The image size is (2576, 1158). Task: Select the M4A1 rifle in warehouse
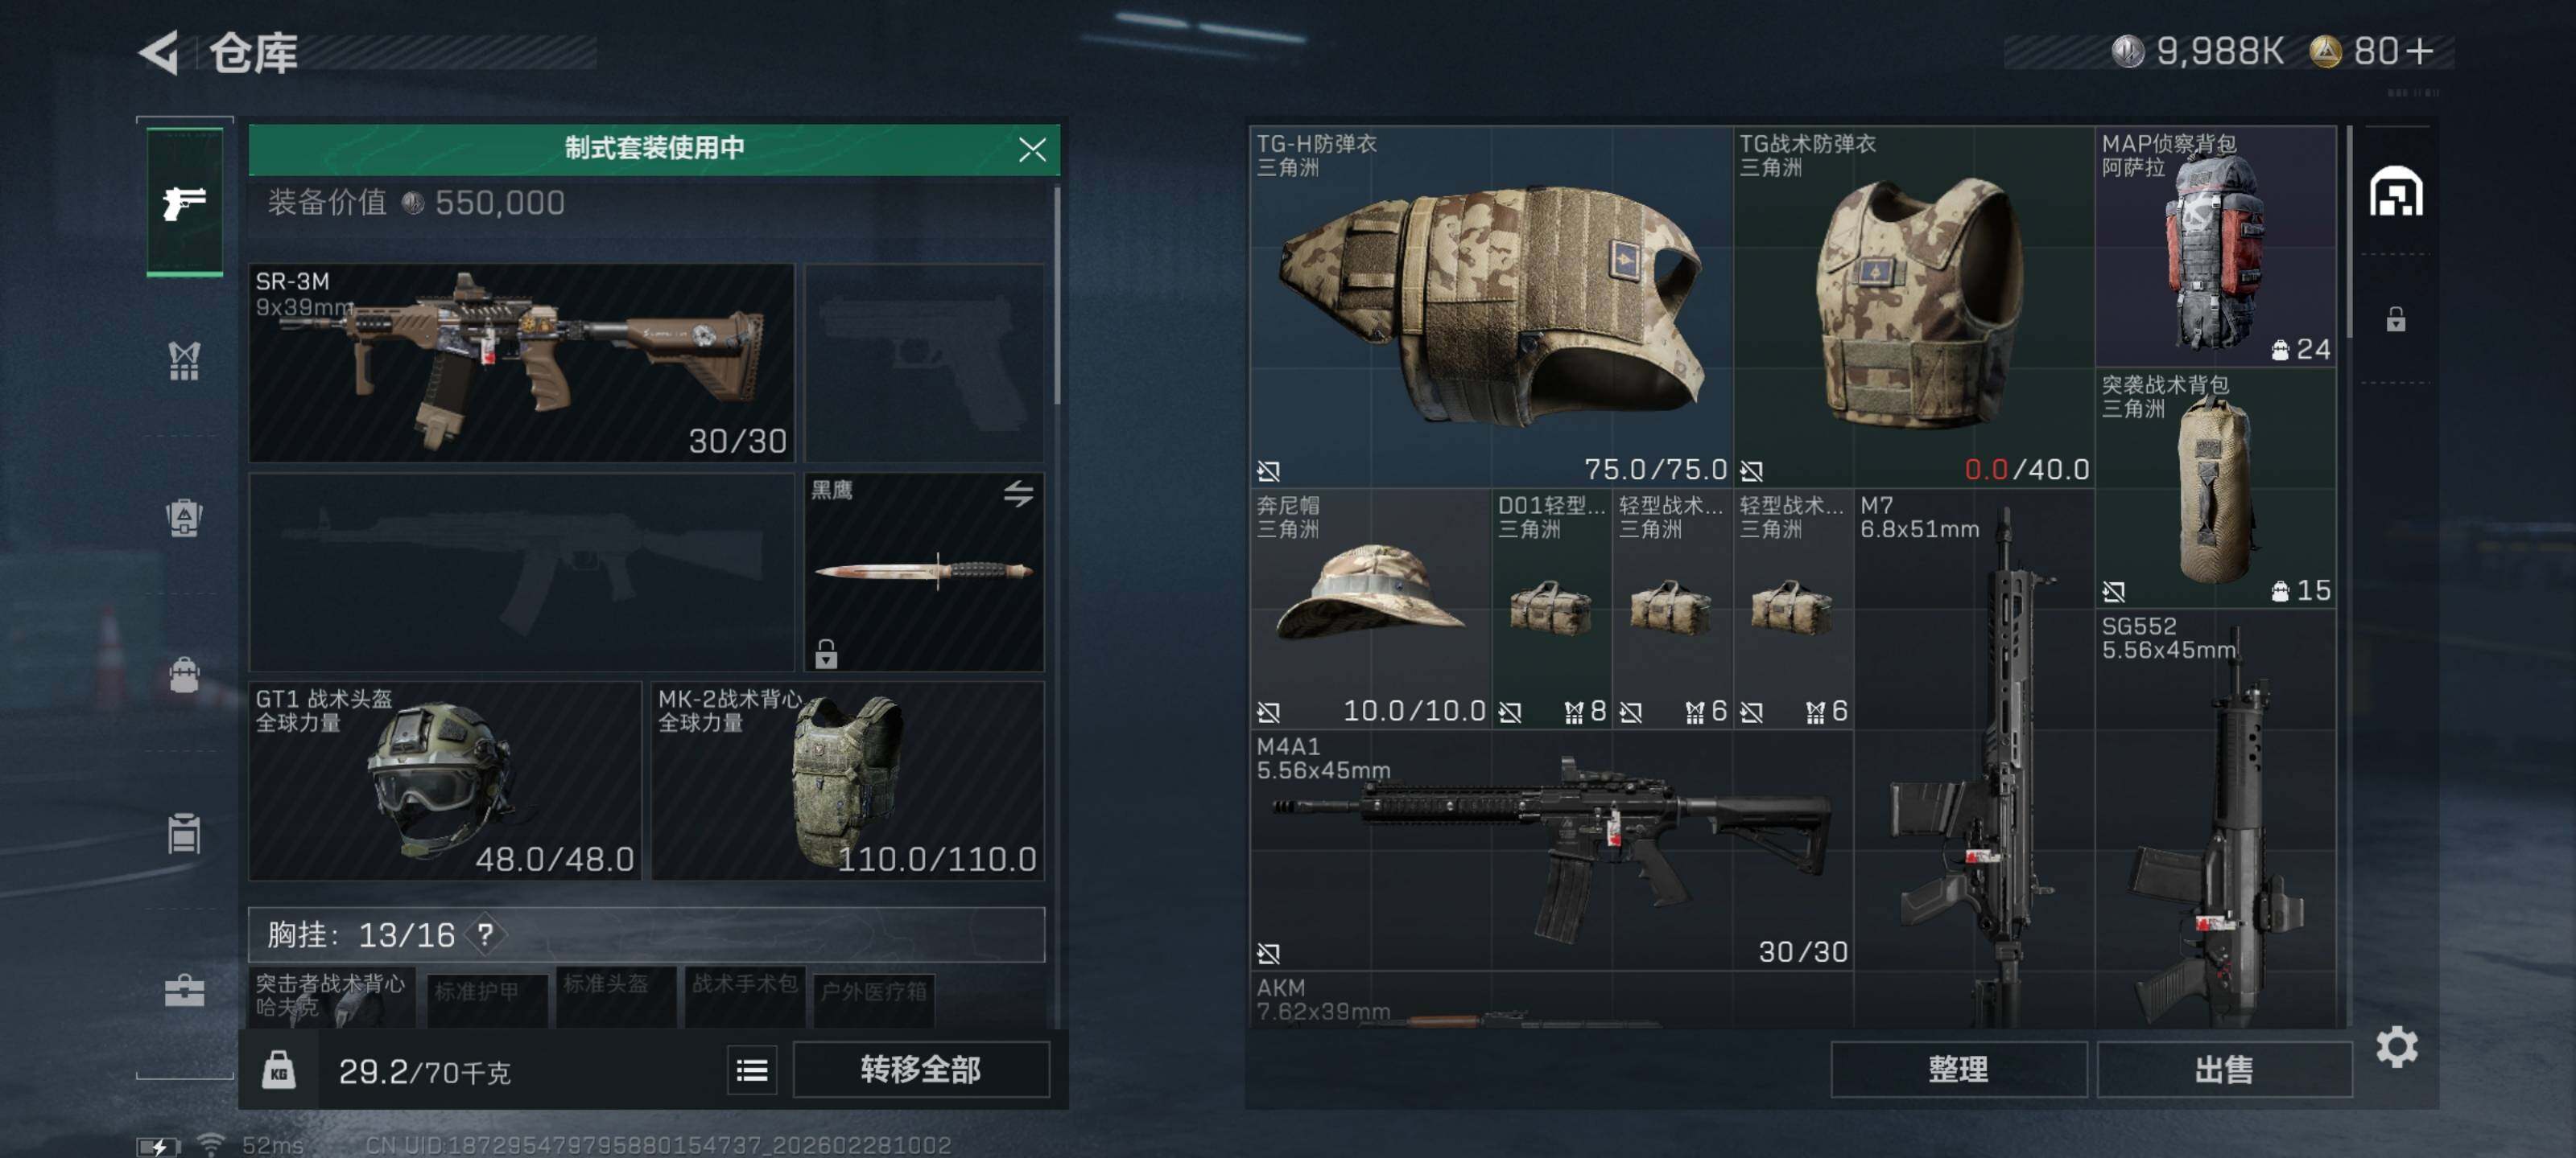(x=1551, y=849)
